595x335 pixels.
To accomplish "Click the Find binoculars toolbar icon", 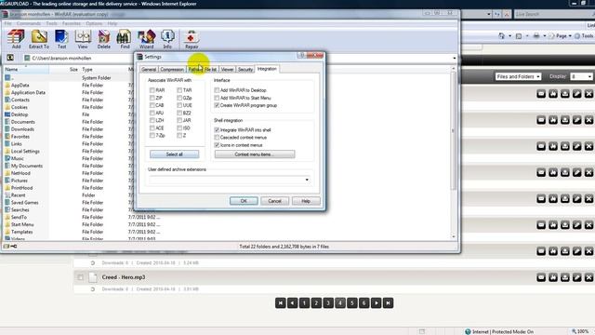I will [x=125, y=39].
